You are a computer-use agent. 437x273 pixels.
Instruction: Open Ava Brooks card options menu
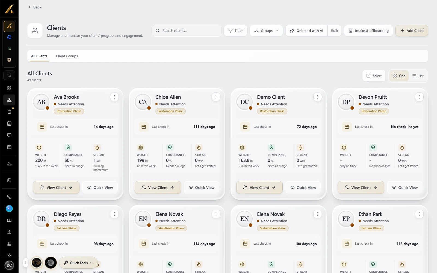[x=114, y=97]
